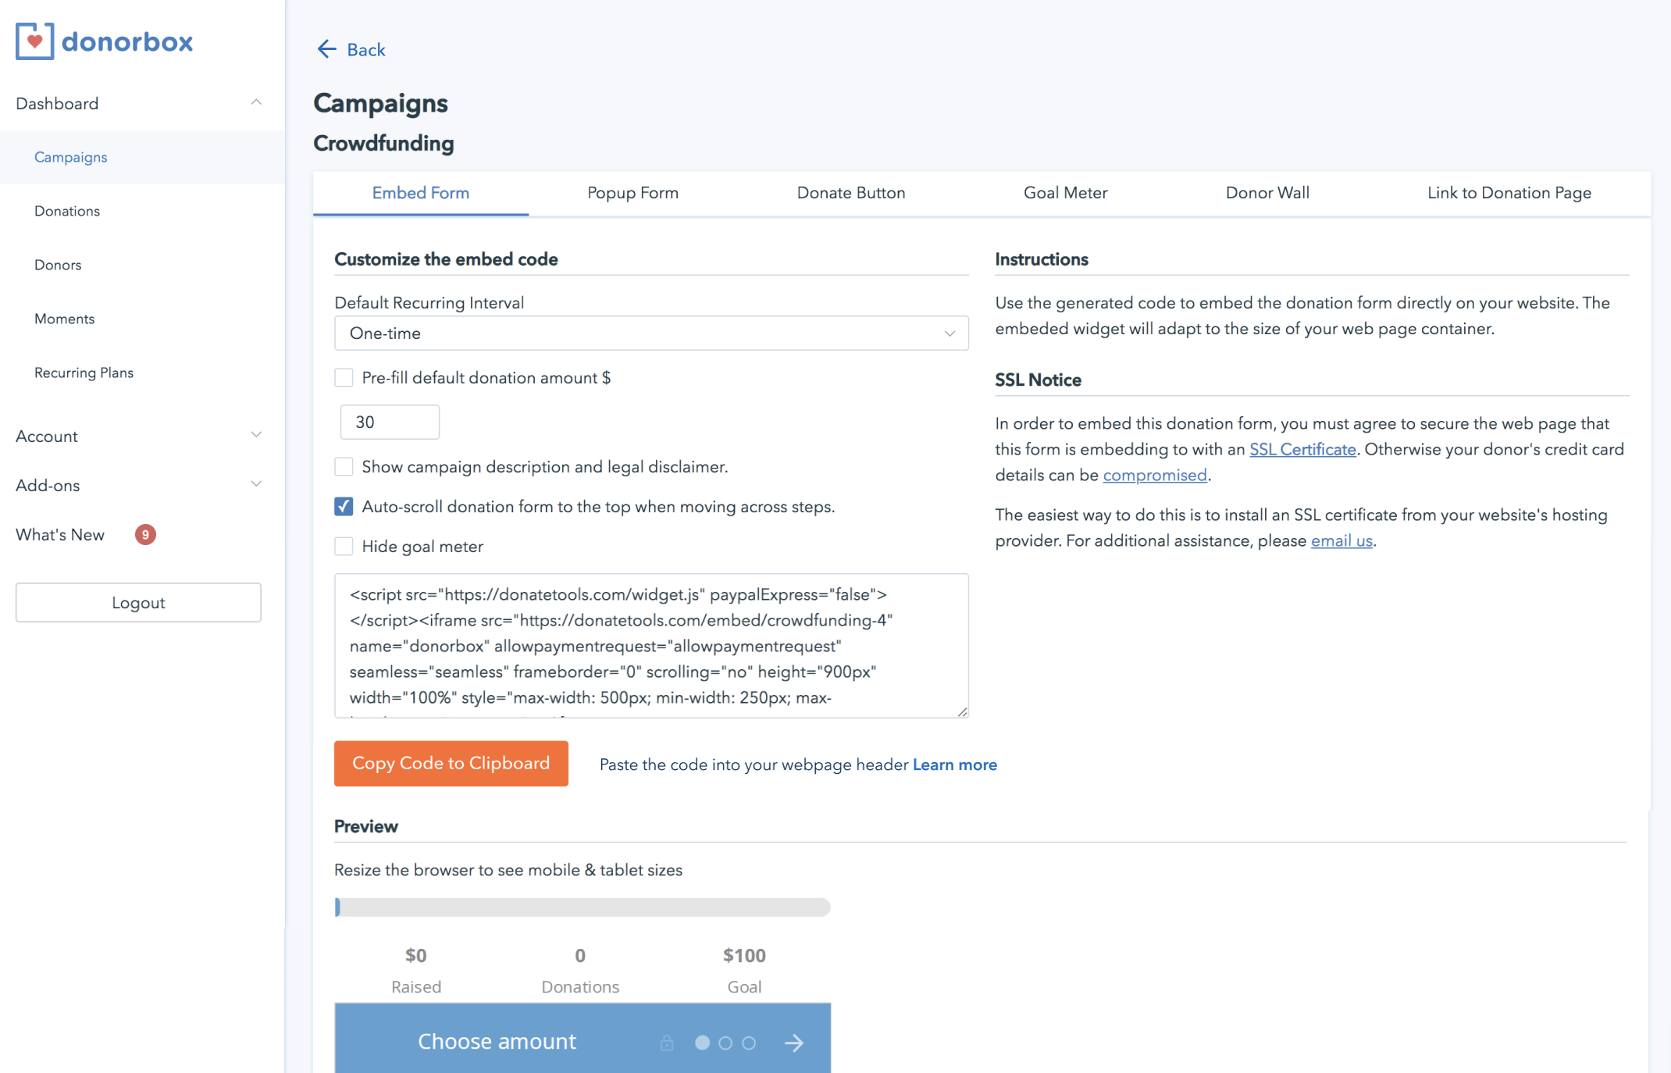Expand the Account sidebar section
This screenshot has height=1073, width=1671.
point(138,436)
